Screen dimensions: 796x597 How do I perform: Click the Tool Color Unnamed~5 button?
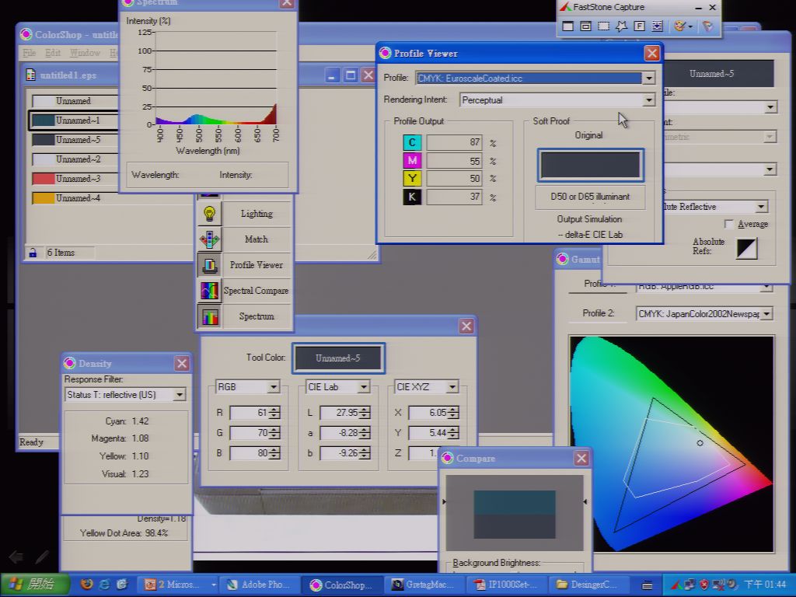pos(337,358)
